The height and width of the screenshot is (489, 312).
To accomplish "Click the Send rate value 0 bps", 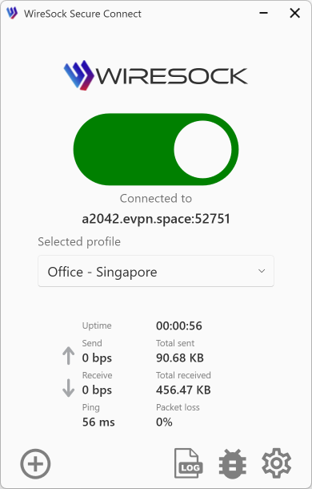I will point(97,358).
